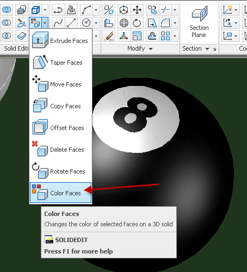Select the Scale tool
Viewport: 247px width, 272px height.
pos(137,35)
